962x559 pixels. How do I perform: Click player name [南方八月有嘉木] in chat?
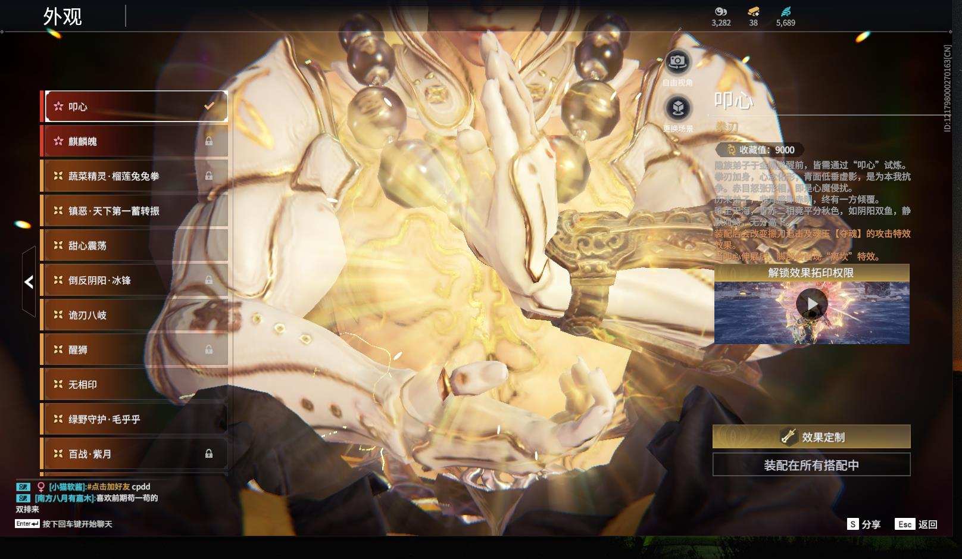(x=64, y=498)
